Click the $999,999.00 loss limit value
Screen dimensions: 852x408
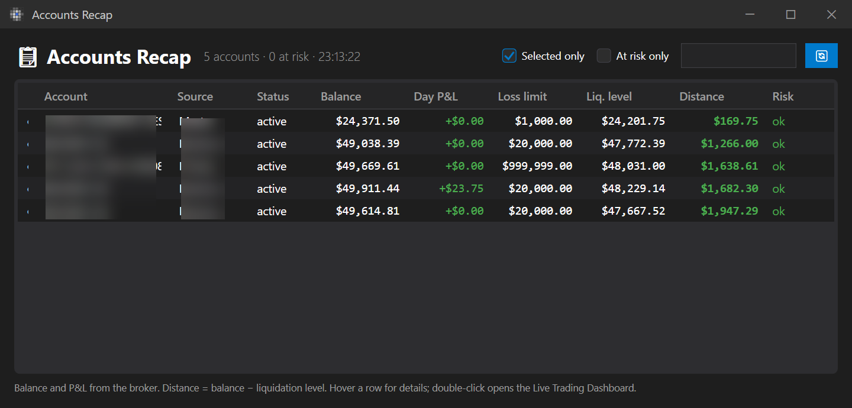tap(537, 166)
